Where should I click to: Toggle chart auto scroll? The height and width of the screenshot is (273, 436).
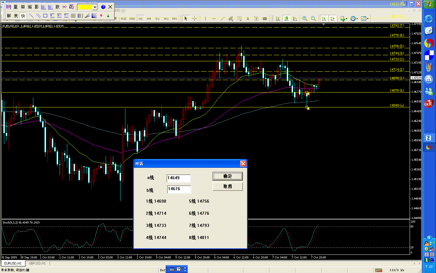tap(324, 19)
